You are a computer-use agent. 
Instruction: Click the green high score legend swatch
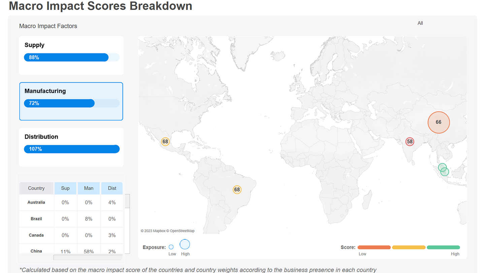coord(443,247)
